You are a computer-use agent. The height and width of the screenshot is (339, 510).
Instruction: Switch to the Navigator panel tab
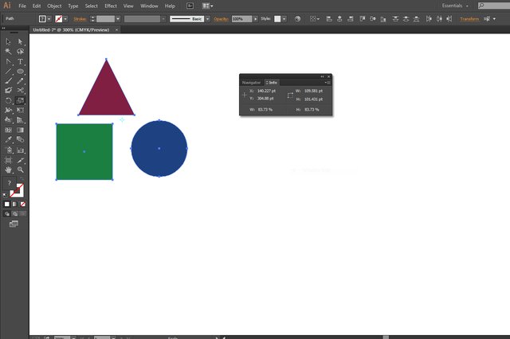[251, 83]
